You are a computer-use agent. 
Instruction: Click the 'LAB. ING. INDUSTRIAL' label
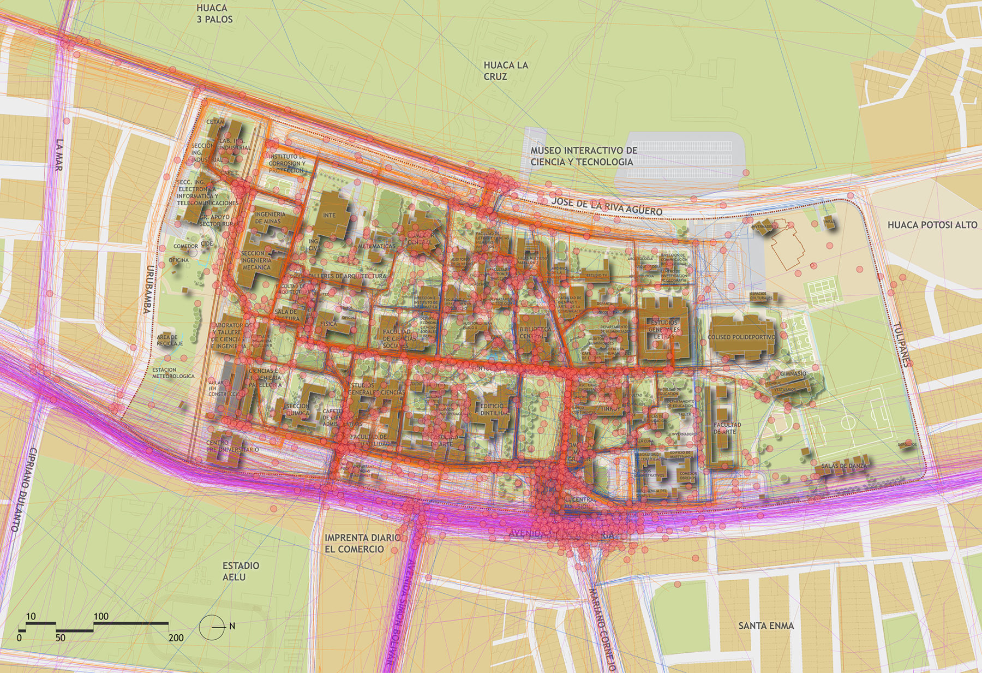point(235,144)
